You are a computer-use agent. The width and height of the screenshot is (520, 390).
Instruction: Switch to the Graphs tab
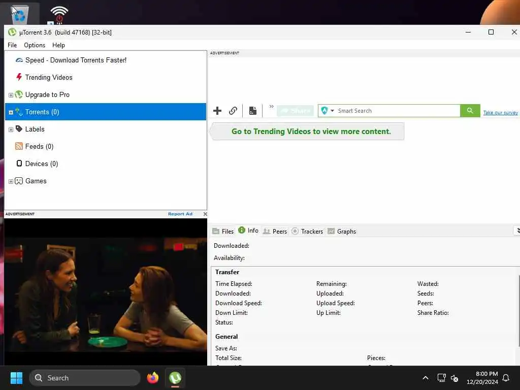click(x=342, y=231)
